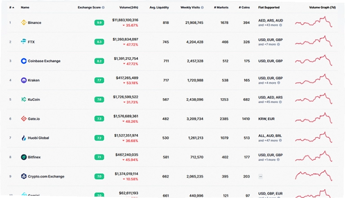Show KuCoin extra fiat info icon
The height and width of the screenshot is (198, 345).
[x=280, y=102]
